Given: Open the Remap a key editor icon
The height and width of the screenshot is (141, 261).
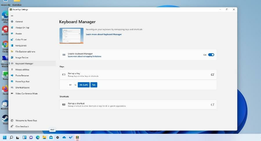Looking at the screenshot, I should tap(212, 75).
